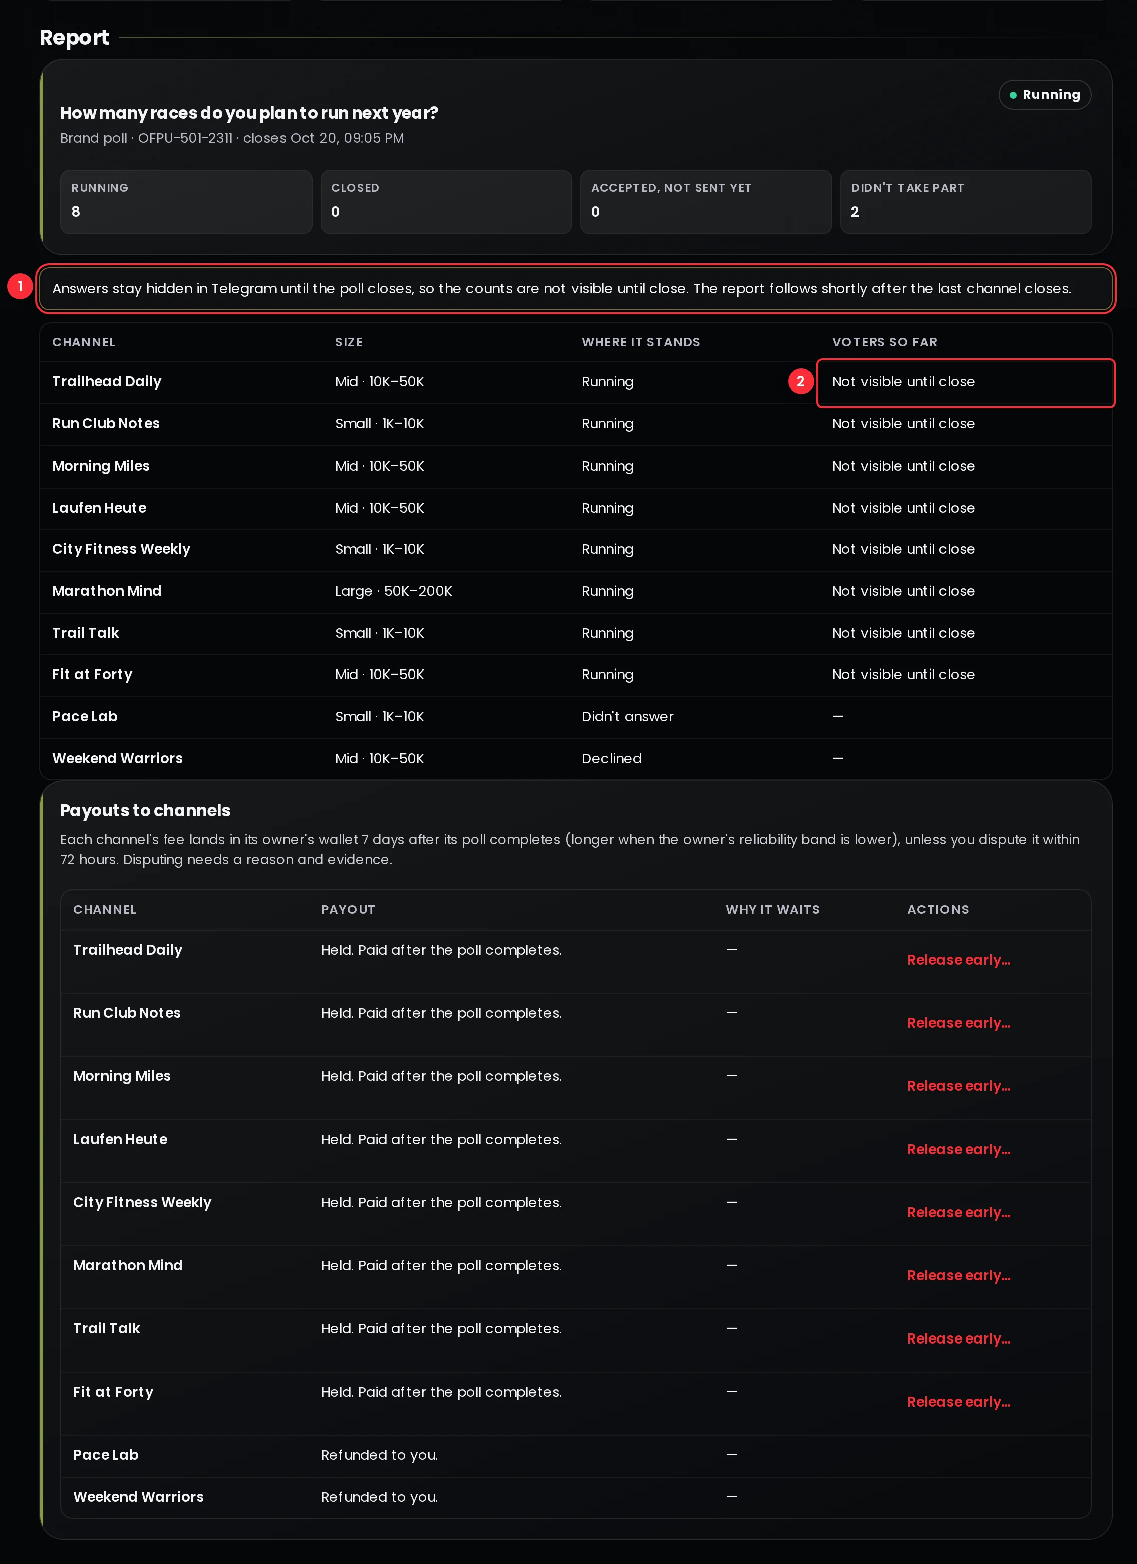Click the VOTERS SO FAR column header
Viewport: 1137px width, 1564px height.
coord(885,343)
